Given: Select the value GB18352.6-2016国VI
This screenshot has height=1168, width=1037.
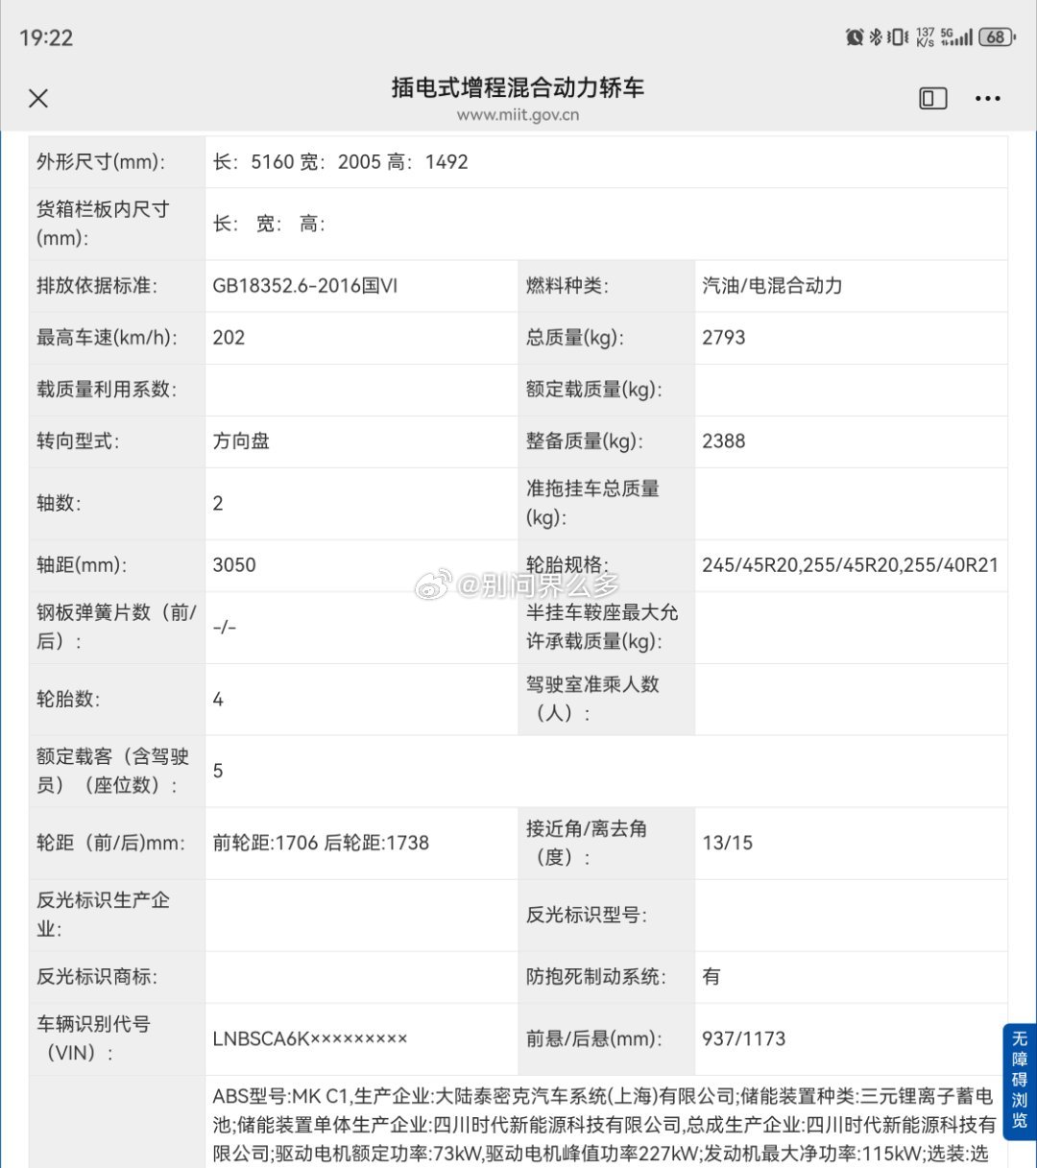Looking at the screenshot, I should [x=304, y=285].
